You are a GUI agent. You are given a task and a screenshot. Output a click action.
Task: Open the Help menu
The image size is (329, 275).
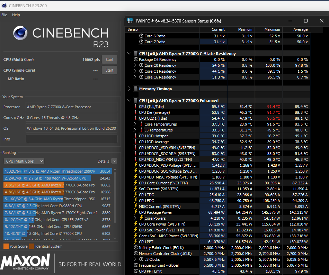[x=16, y=15]
